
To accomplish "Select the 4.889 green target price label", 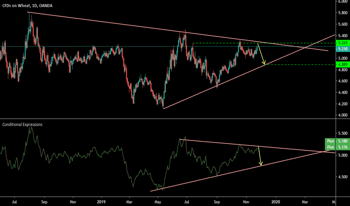I will click(342, 64).
